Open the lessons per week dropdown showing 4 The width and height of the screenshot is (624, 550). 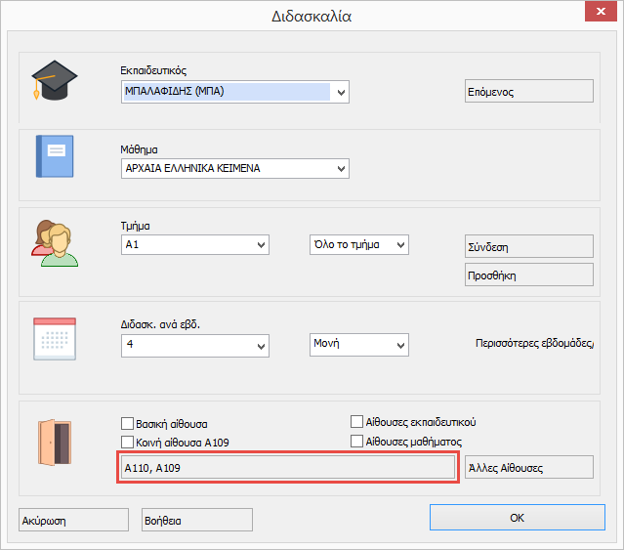point(261,345)
